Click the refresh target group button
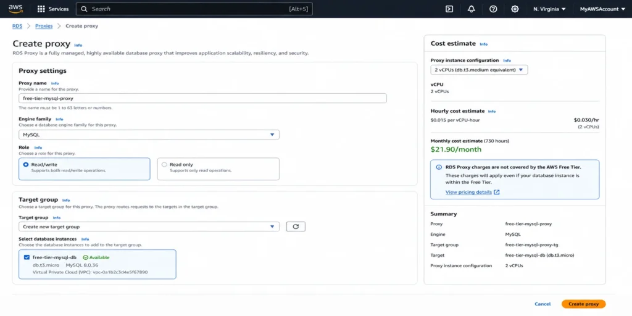Screen dimensions: 632x316 [x=296, y=227]
